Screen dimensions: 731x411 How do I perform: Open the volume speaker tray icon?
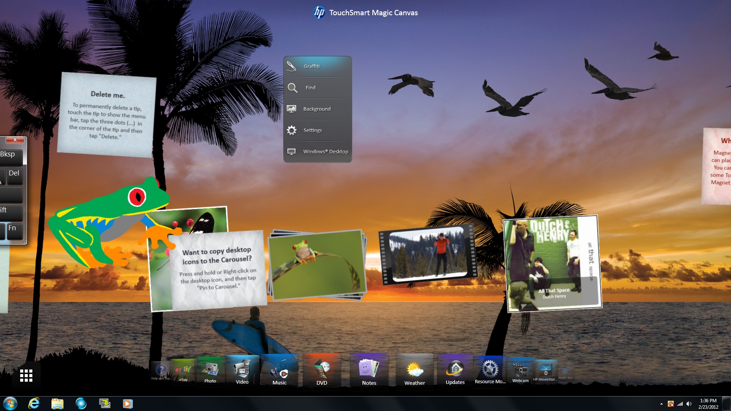[689, 404]
